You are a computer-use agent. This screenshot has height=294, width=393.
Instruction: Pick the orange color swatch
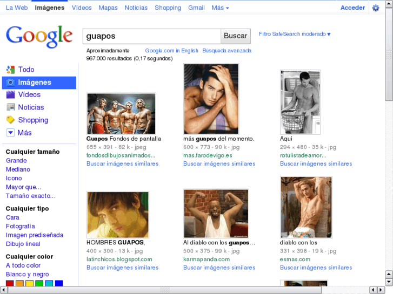(19, 283)
